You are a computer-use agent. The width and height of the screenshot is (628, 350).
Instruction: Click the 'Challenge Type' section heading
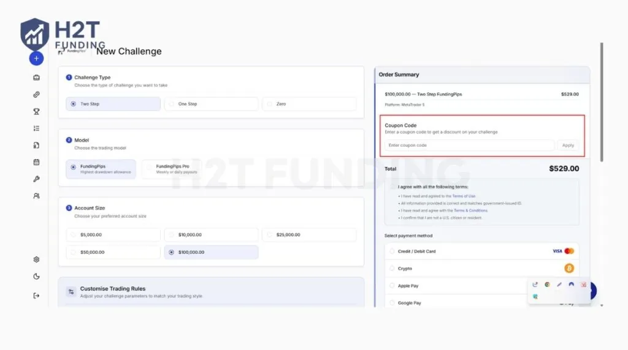(x=93, y=78)
